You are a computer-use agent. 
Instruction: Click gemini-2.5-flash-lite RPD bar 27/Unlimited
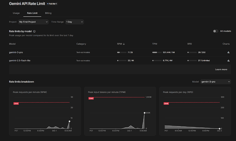tap(192, 61)
